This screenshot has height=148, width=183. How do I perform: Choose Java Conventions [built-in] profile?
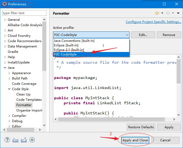pos(74,41)
